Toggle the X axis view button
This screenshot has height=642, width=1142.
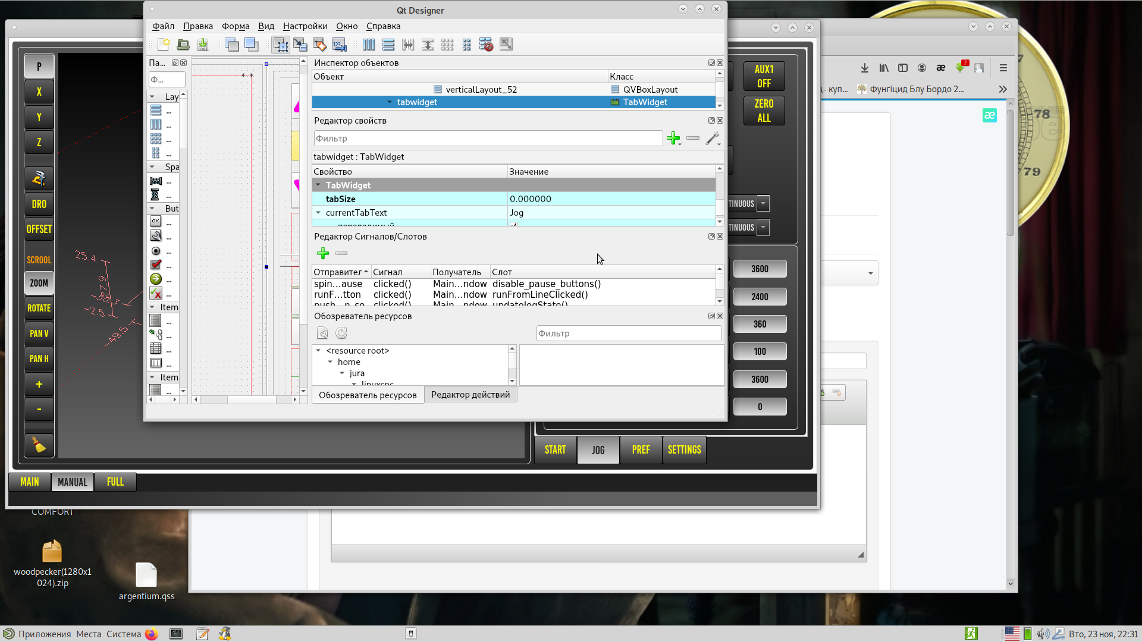click(39, 92)
